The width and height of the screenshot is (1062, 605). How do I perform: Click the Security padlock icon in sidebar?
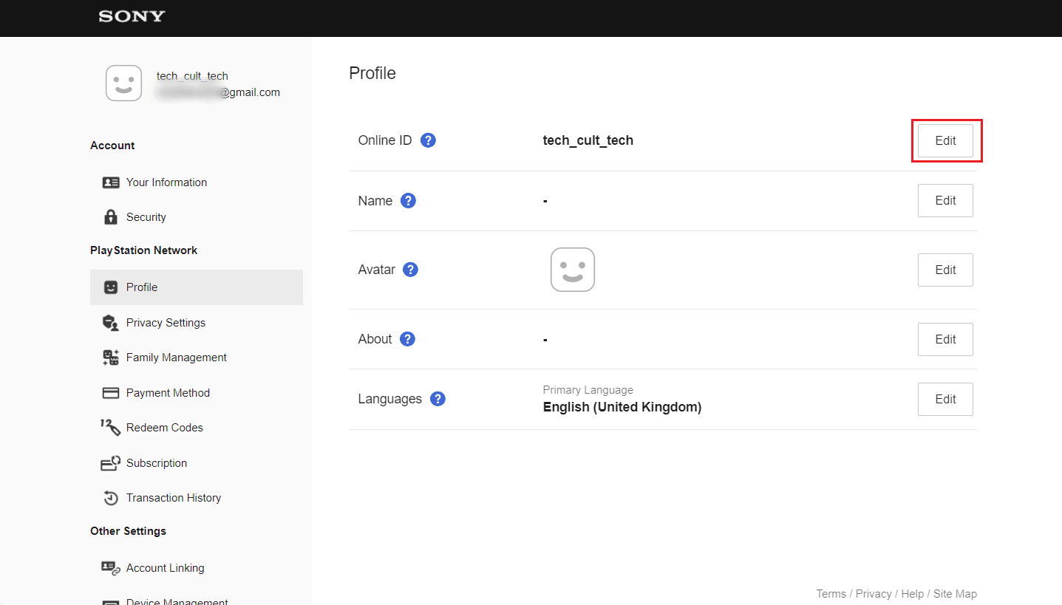[x=111, y=217]
